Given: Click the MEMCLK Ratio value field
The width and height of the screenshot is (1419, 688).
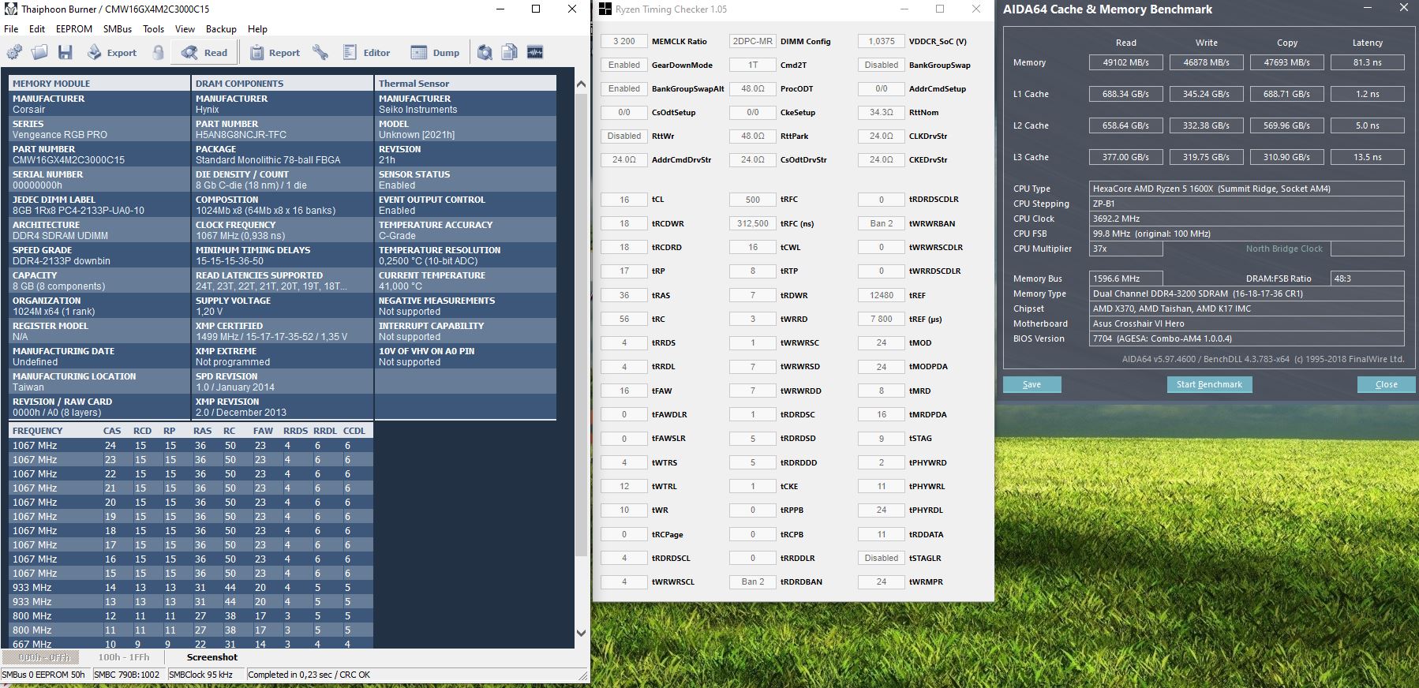Looking at the screenshot, I should tap(624, 41).
